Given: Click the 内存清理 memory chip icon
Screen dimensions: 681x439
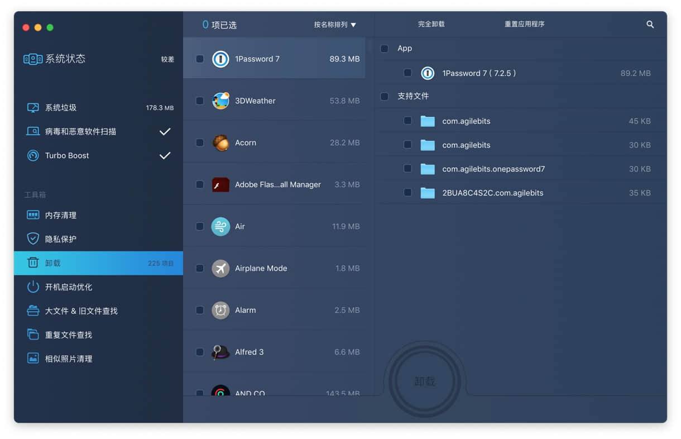Looking at the screenshot, I should [x=33, y=215].
